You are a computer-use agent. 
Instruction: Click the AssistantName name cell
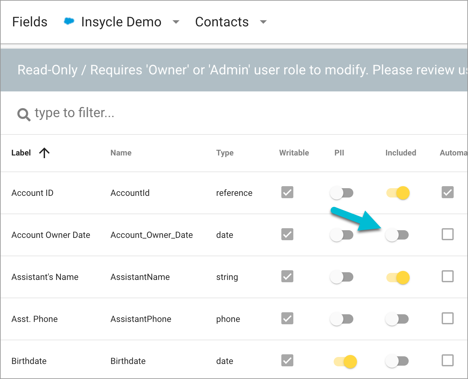tap(140, 277)
